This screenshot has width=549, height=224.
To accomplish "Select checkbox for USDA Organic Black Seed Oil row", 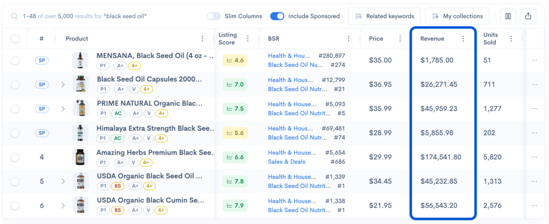I will (15, 181).
